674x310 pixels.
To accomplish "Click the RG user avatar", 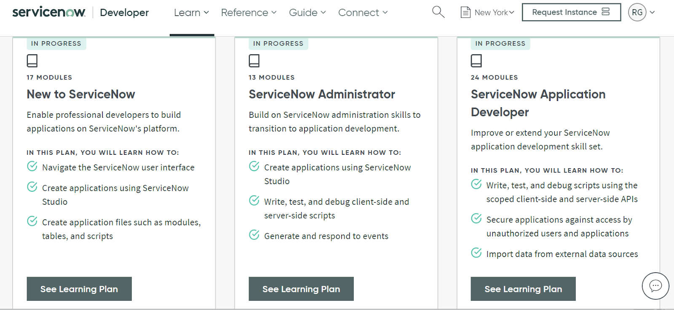I will [x=637, y=13].
